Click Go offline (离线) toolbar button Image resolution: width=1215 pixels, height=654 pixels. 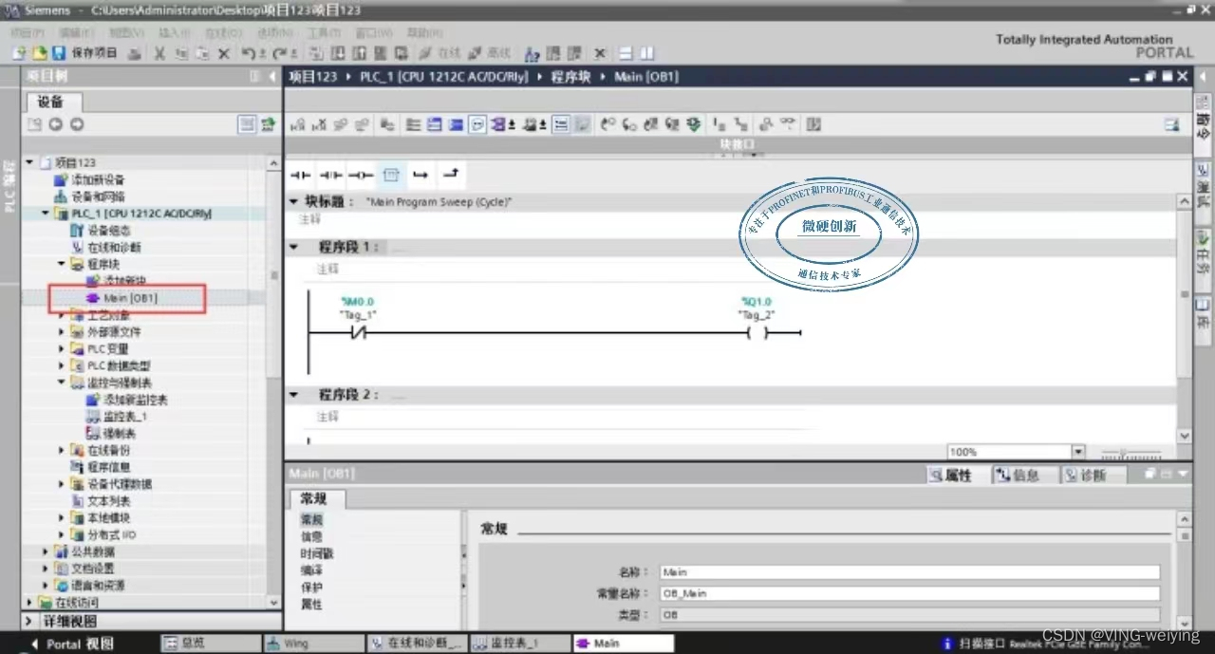pyautogui.click(x=489, y=53)
